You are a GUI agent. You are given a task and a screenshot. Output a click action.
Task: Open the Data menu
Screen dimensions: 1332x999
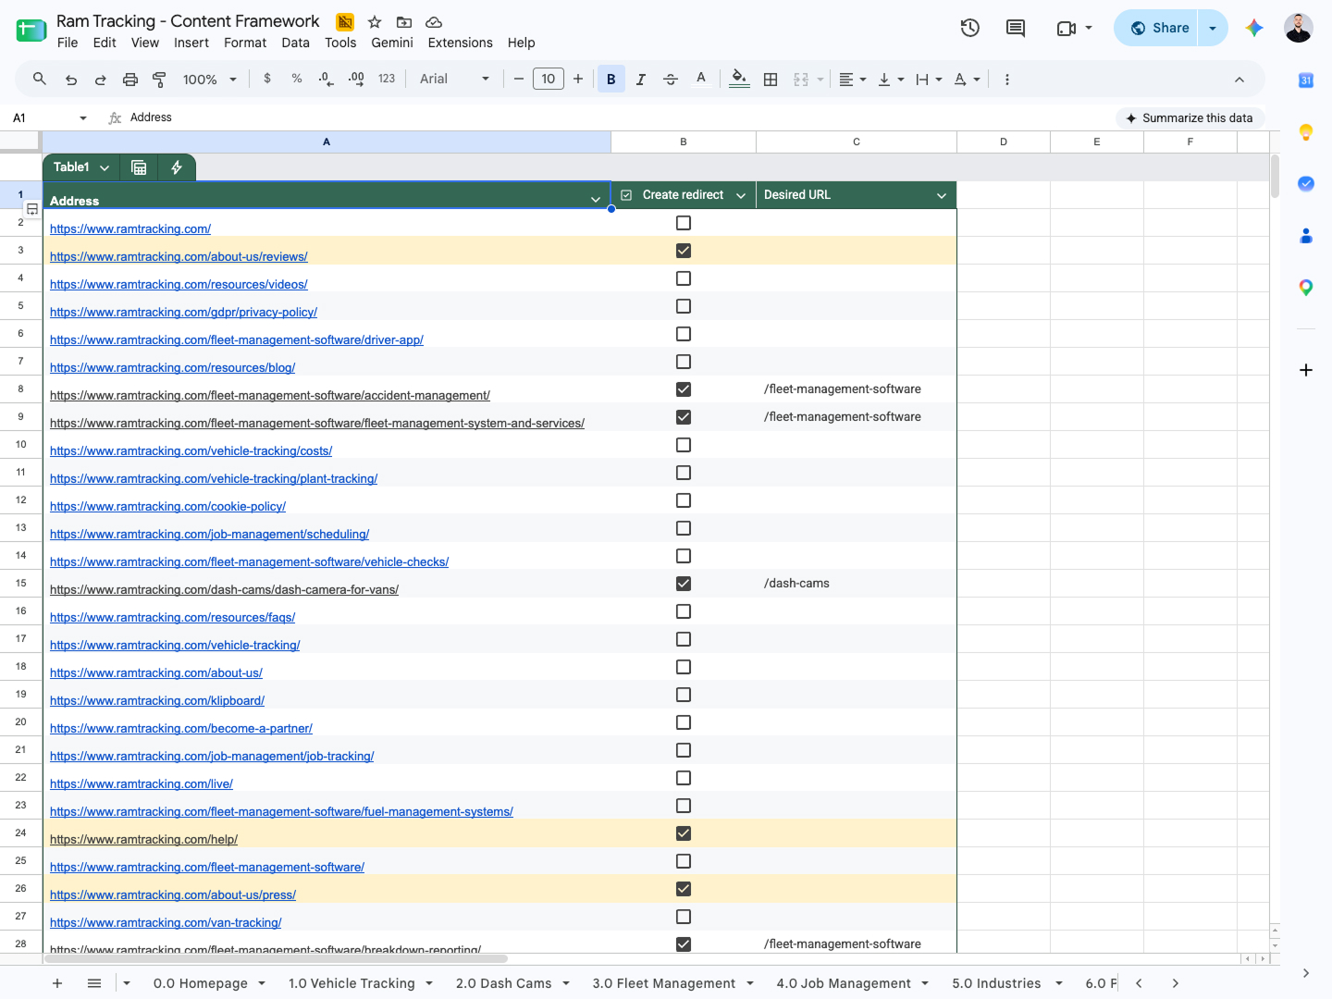coord(296,43)
